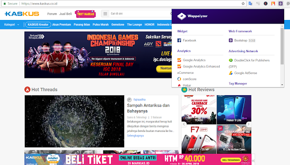Open the Honor 9 Lite review thumbnail

234,110
